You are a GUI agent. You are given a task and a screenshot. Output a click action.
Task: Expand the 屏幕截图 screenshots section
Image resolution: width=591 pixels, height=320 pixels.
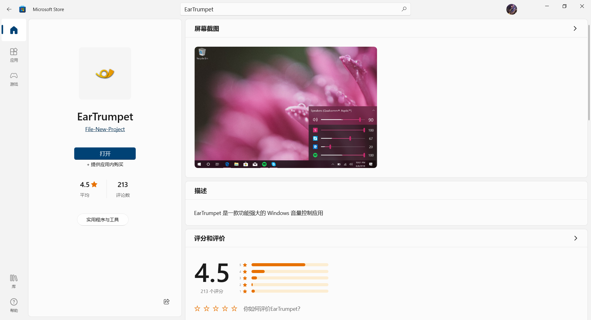[575, 29]
